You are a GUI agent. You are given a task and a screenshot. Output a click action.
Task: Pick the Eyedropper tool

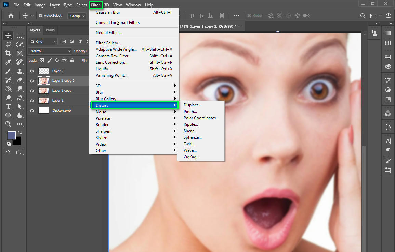tap(8, 62)
